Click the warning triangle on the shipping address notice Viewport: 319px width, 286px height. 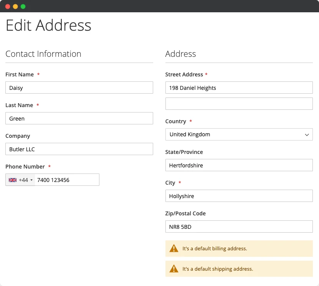[174, 269]
